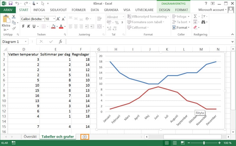Click in the formula bar field
This screenshot has width=236, height=146.
point(148,41)
